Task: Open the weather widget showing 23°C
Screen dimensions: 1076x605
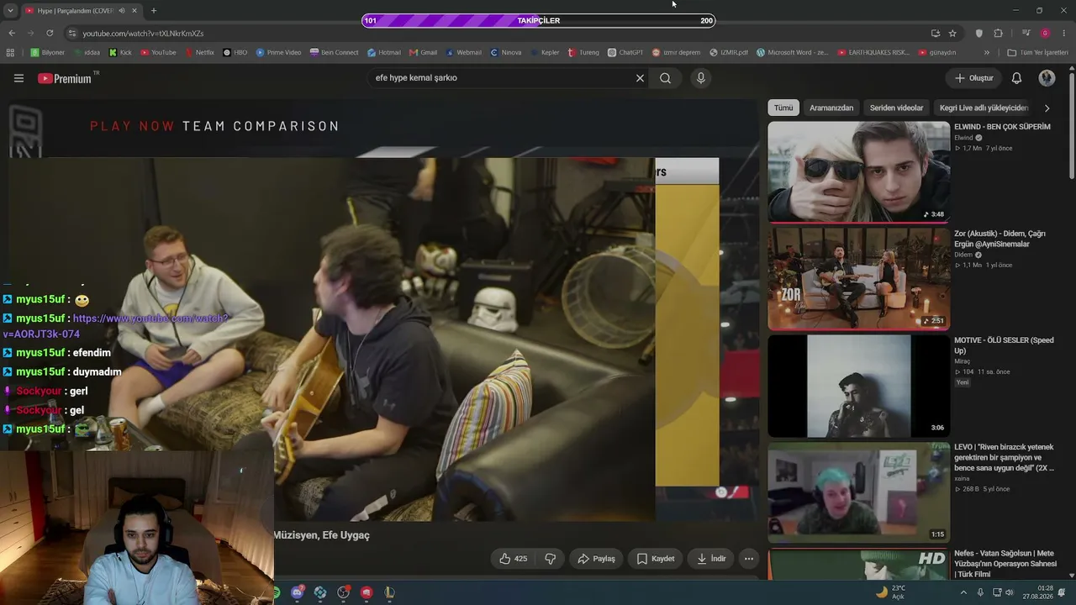Action: [x=890, y=592]
